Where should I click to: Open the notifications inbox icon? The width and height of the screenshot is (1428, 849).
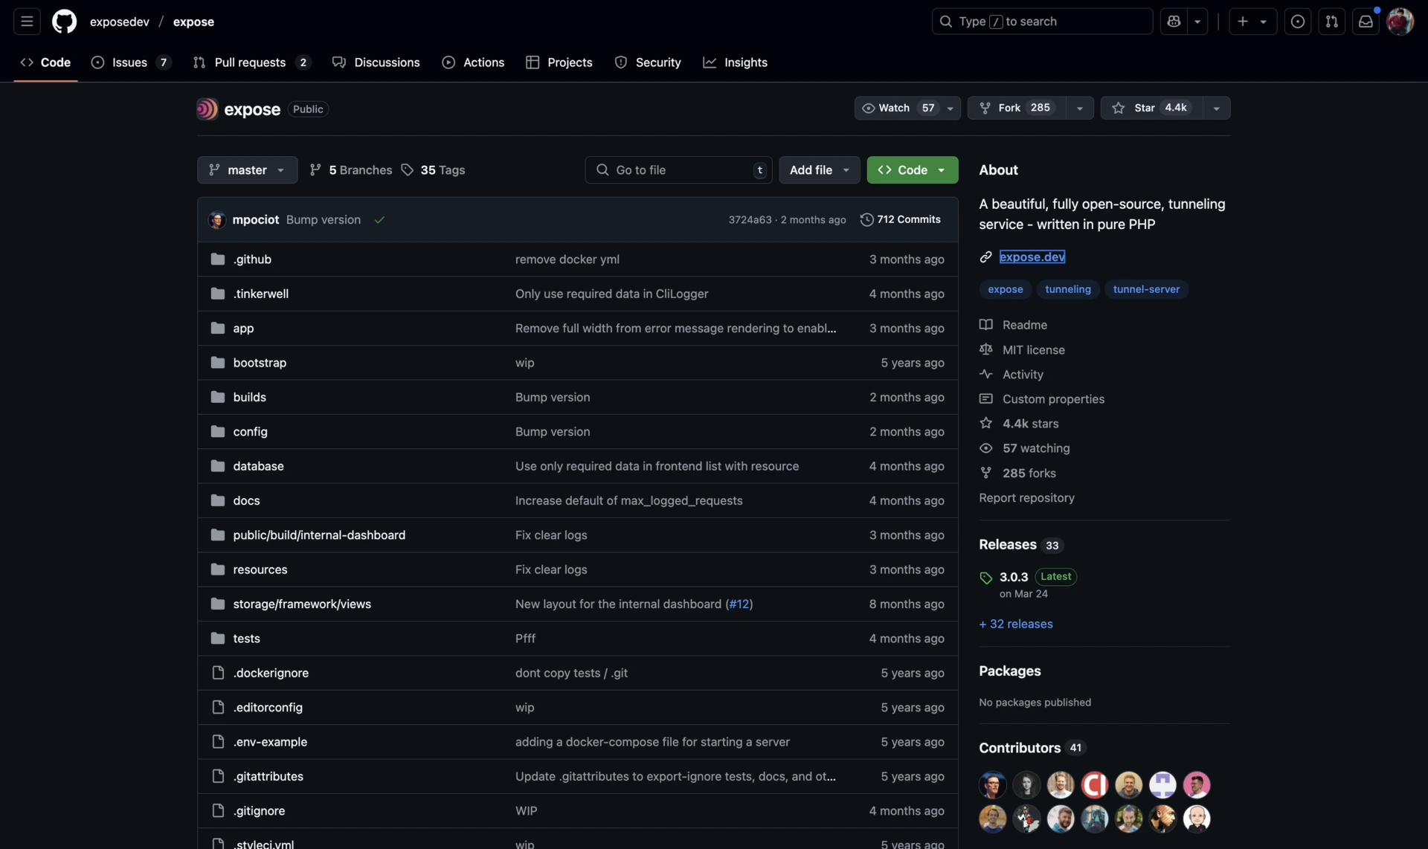(1366, 22)
